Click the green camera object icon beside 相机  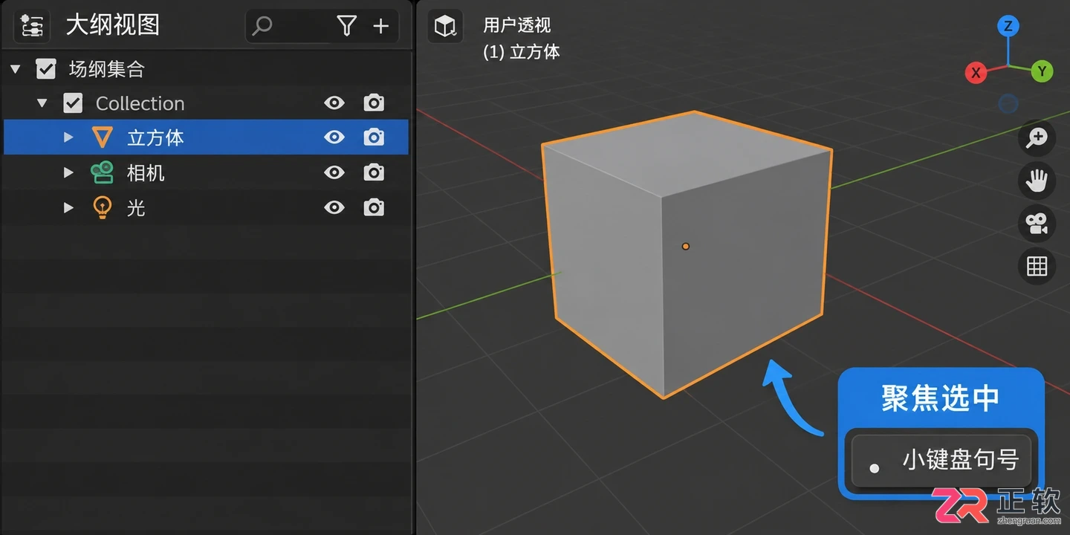click(x=103, y=172)
